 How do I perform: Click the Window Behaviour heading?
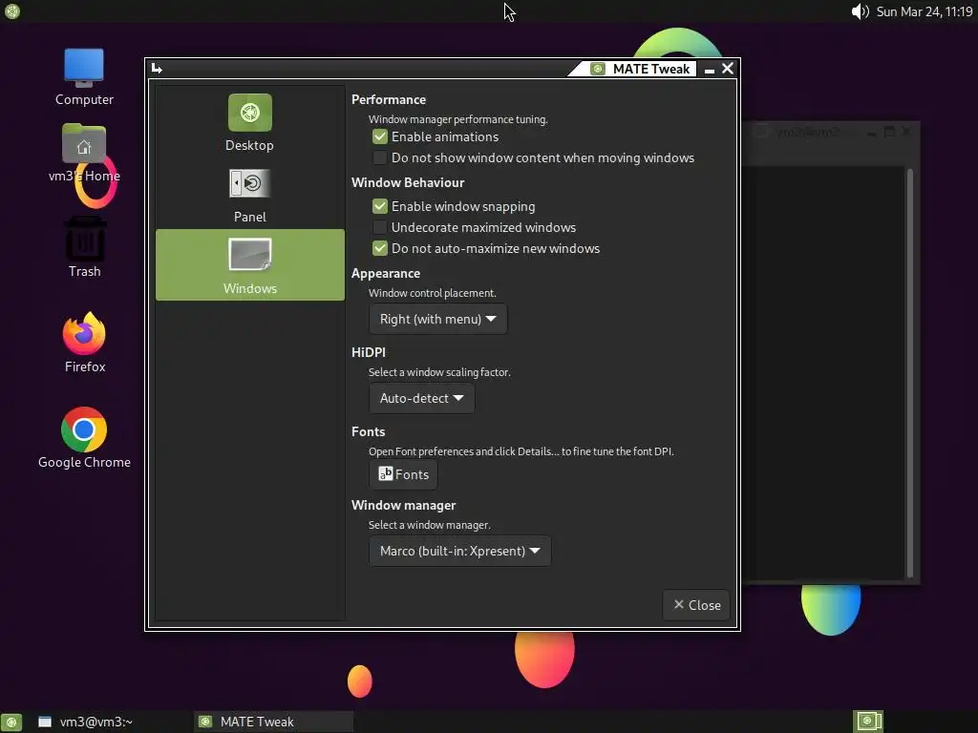coord(408,182)
